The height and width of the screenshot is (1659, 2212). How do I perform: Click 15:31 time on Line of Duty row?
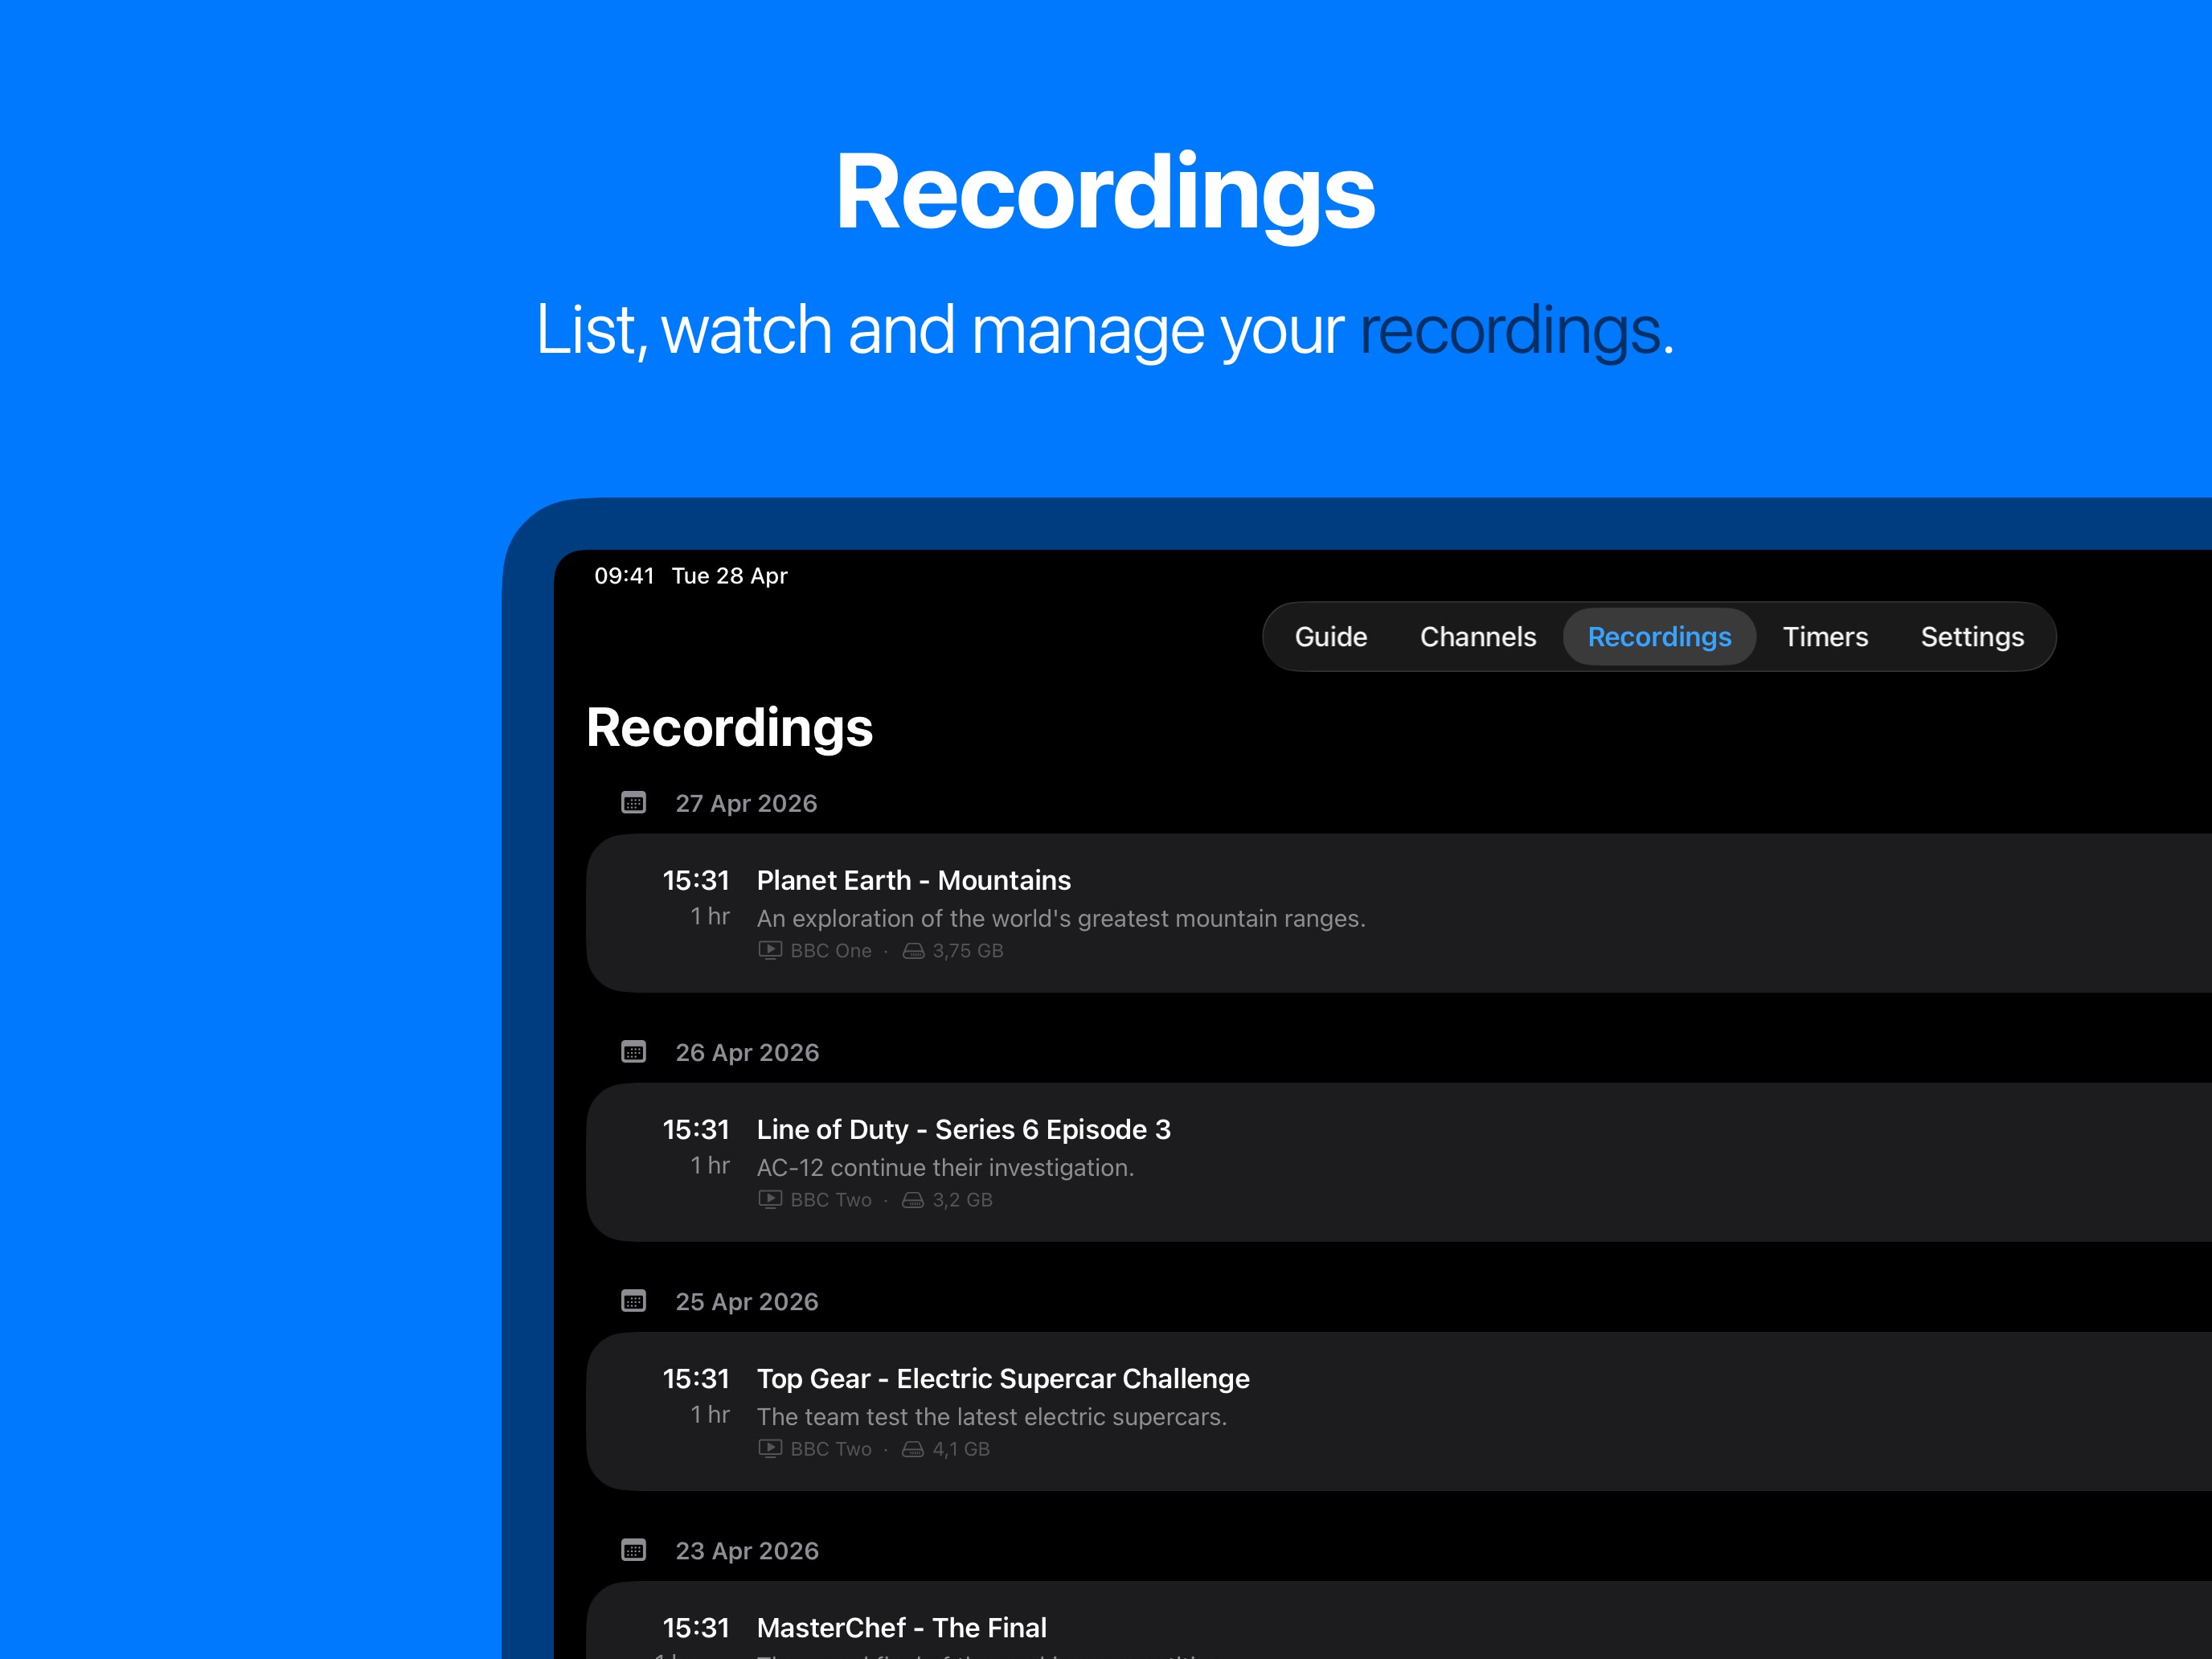tap(696, 1129)
